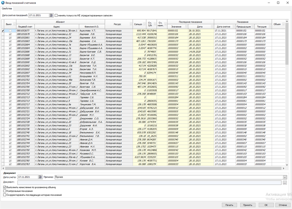Toggle 'Выполнить начисление по указанному объему' checkbox

tap(4, 187)
